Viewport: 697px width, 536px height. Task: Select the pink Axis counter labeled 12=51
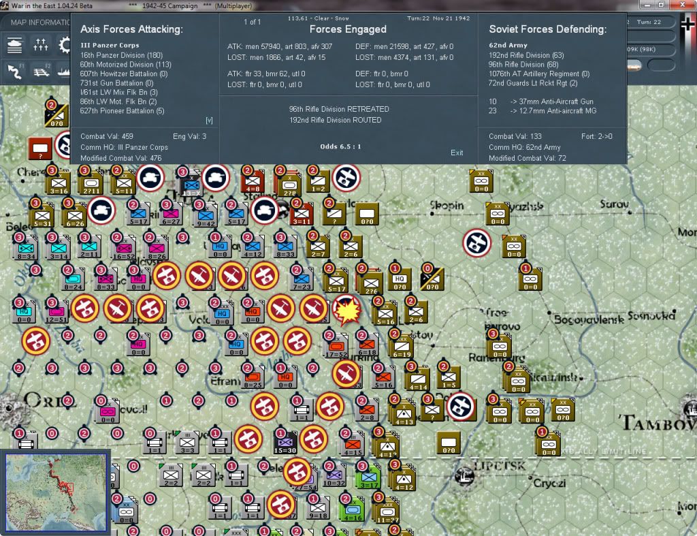point(56,312)
